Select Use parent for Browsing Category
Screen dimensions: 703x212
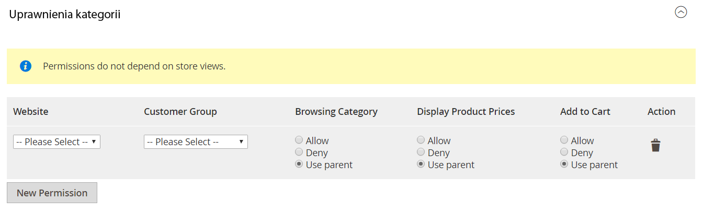[x=299, y=164]
